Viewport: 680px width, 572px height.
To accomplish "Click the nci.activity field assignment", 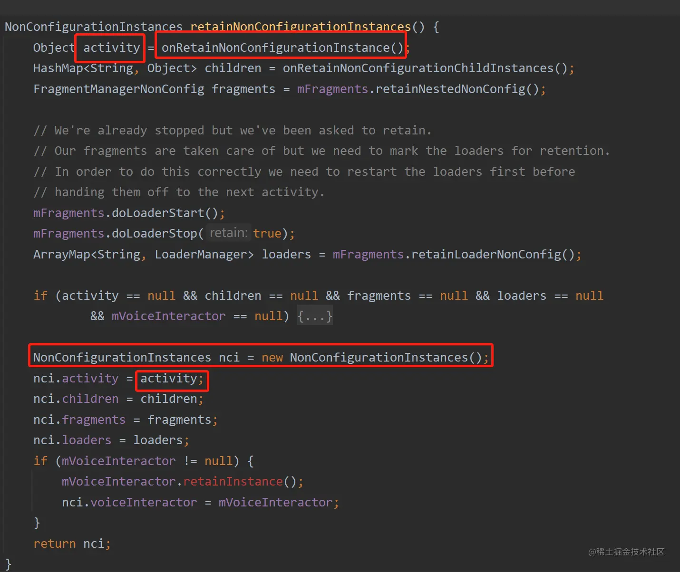I will click(x=76, y=378).
